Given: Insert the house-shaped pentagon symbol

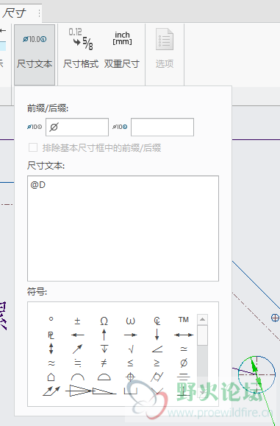Looking at the screenshot, I should click(51, 377).
